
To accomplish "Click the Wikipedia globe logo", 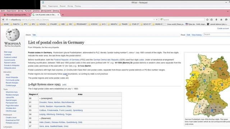I will [13, 35].
